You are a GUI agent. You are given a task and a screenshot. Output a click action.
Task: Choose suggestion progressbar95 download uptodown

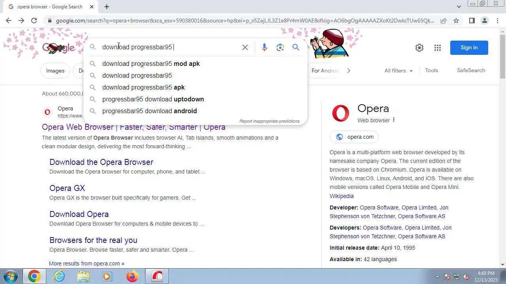[x=195, y=99]
